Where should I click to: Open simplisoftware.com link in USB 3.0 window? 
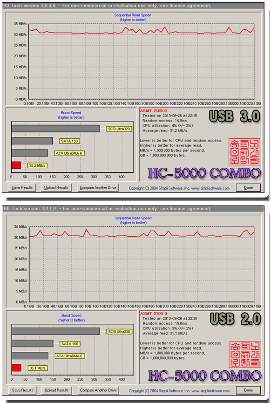210,188
